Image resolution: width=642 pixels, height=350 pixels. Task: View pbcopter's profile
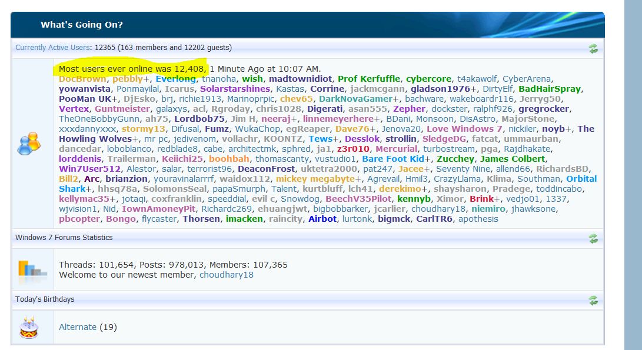tap(79, 219)
